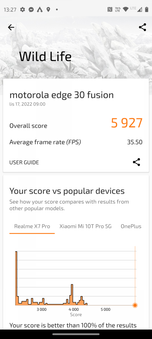Image resolution: width=152 pixels, height=339 pixels.
Task: Tap the Messenger notification icon
Action: (x=31, y=9)
